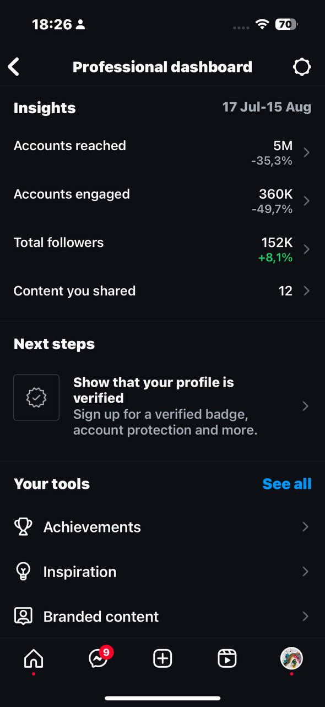Open the Inspiration tool row
Image resolution: width=325 pixels, height=707 pixels.
162,572
